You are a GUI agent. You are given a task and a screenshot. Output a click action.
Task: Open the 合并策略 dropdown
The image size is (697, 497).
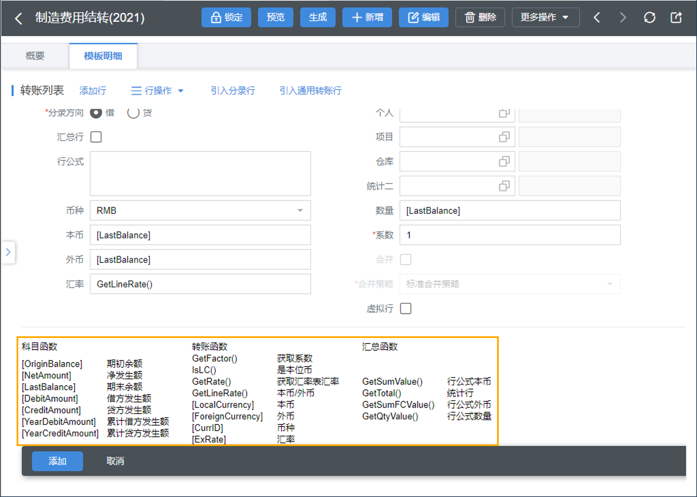point(510,284)
